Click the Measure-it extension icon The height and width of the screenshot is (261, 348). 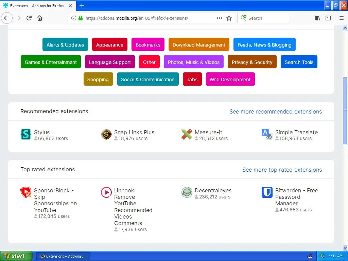[187, 134]
